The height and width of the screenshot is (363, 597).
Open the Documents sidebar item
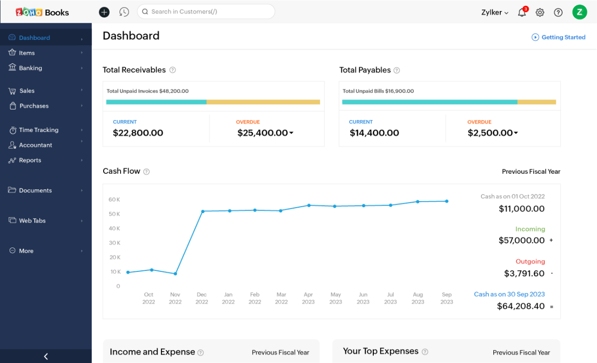pos(35,190)
